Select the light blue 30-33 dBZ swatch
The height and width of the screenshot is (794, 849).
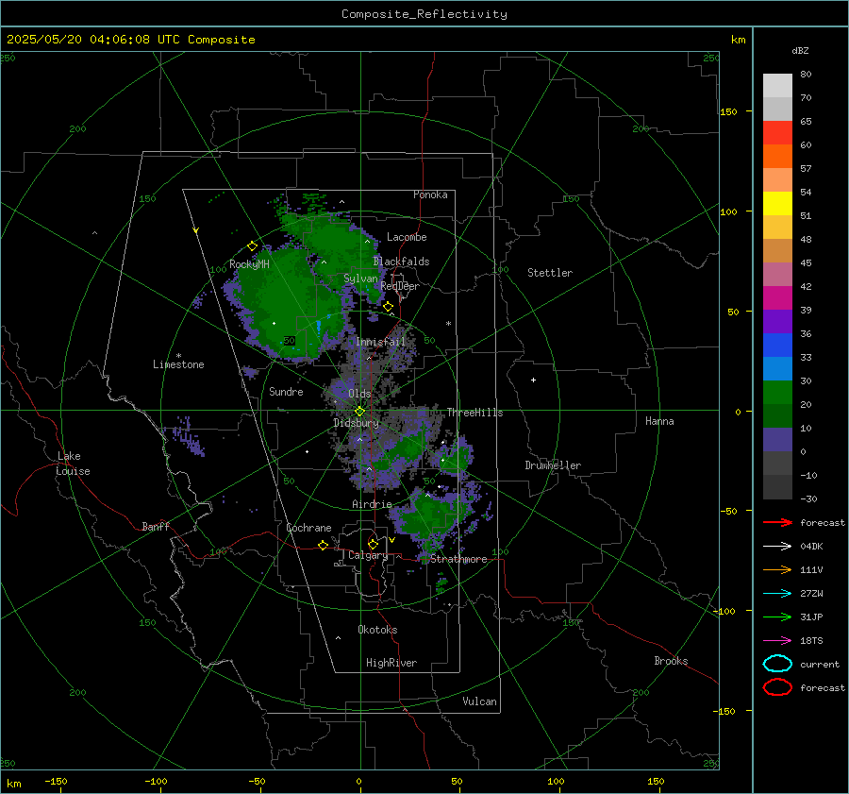point(777,368)
